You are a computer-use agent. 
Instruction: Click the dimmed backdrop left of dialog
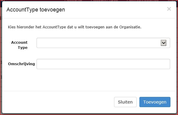1,57
